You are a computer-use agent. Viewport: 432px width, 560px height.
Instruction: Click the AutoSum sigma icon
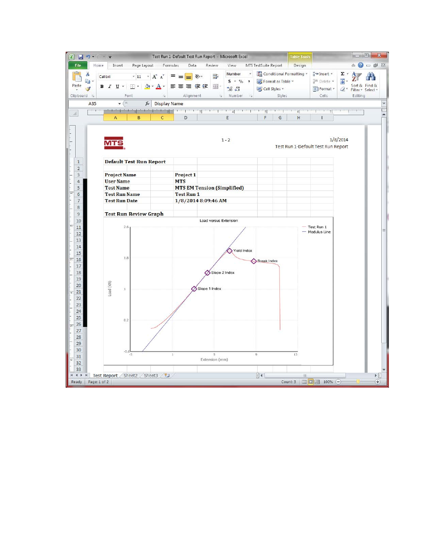pyautogui.click(x=342, y=74)
